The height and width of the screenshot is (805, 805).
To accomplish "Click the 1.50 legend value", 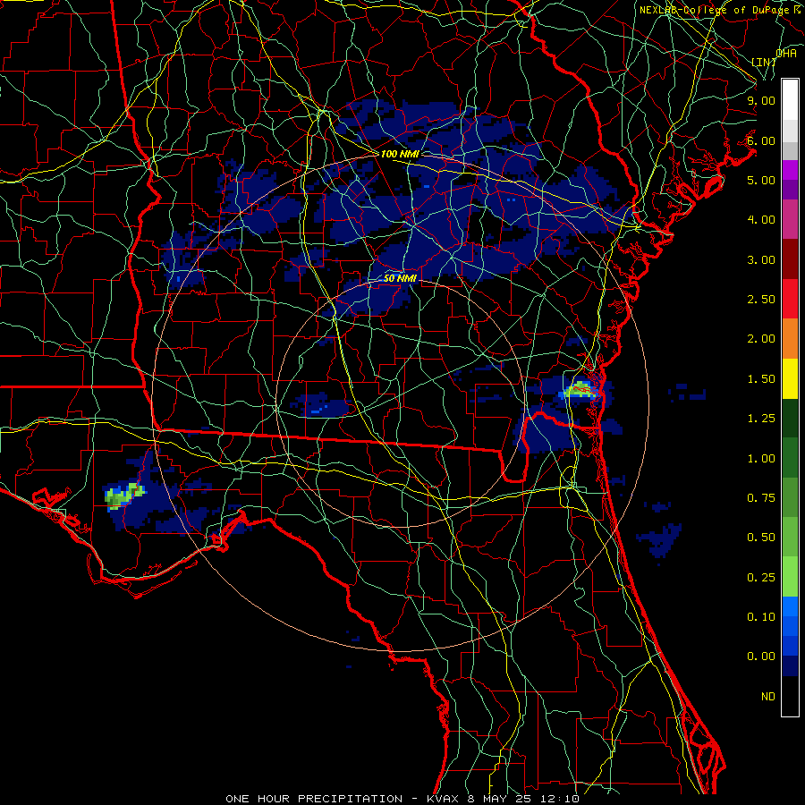I will (761, 379).
